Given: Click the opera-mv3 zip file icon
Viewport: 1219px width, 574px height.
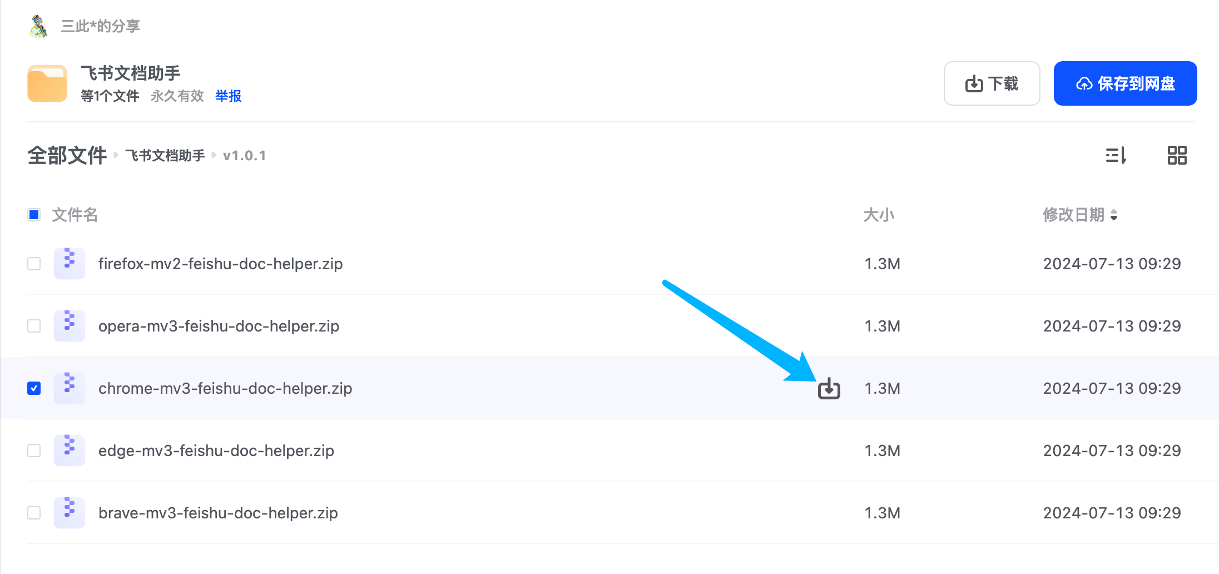Looking at the screenshot, I should (70, 325).
